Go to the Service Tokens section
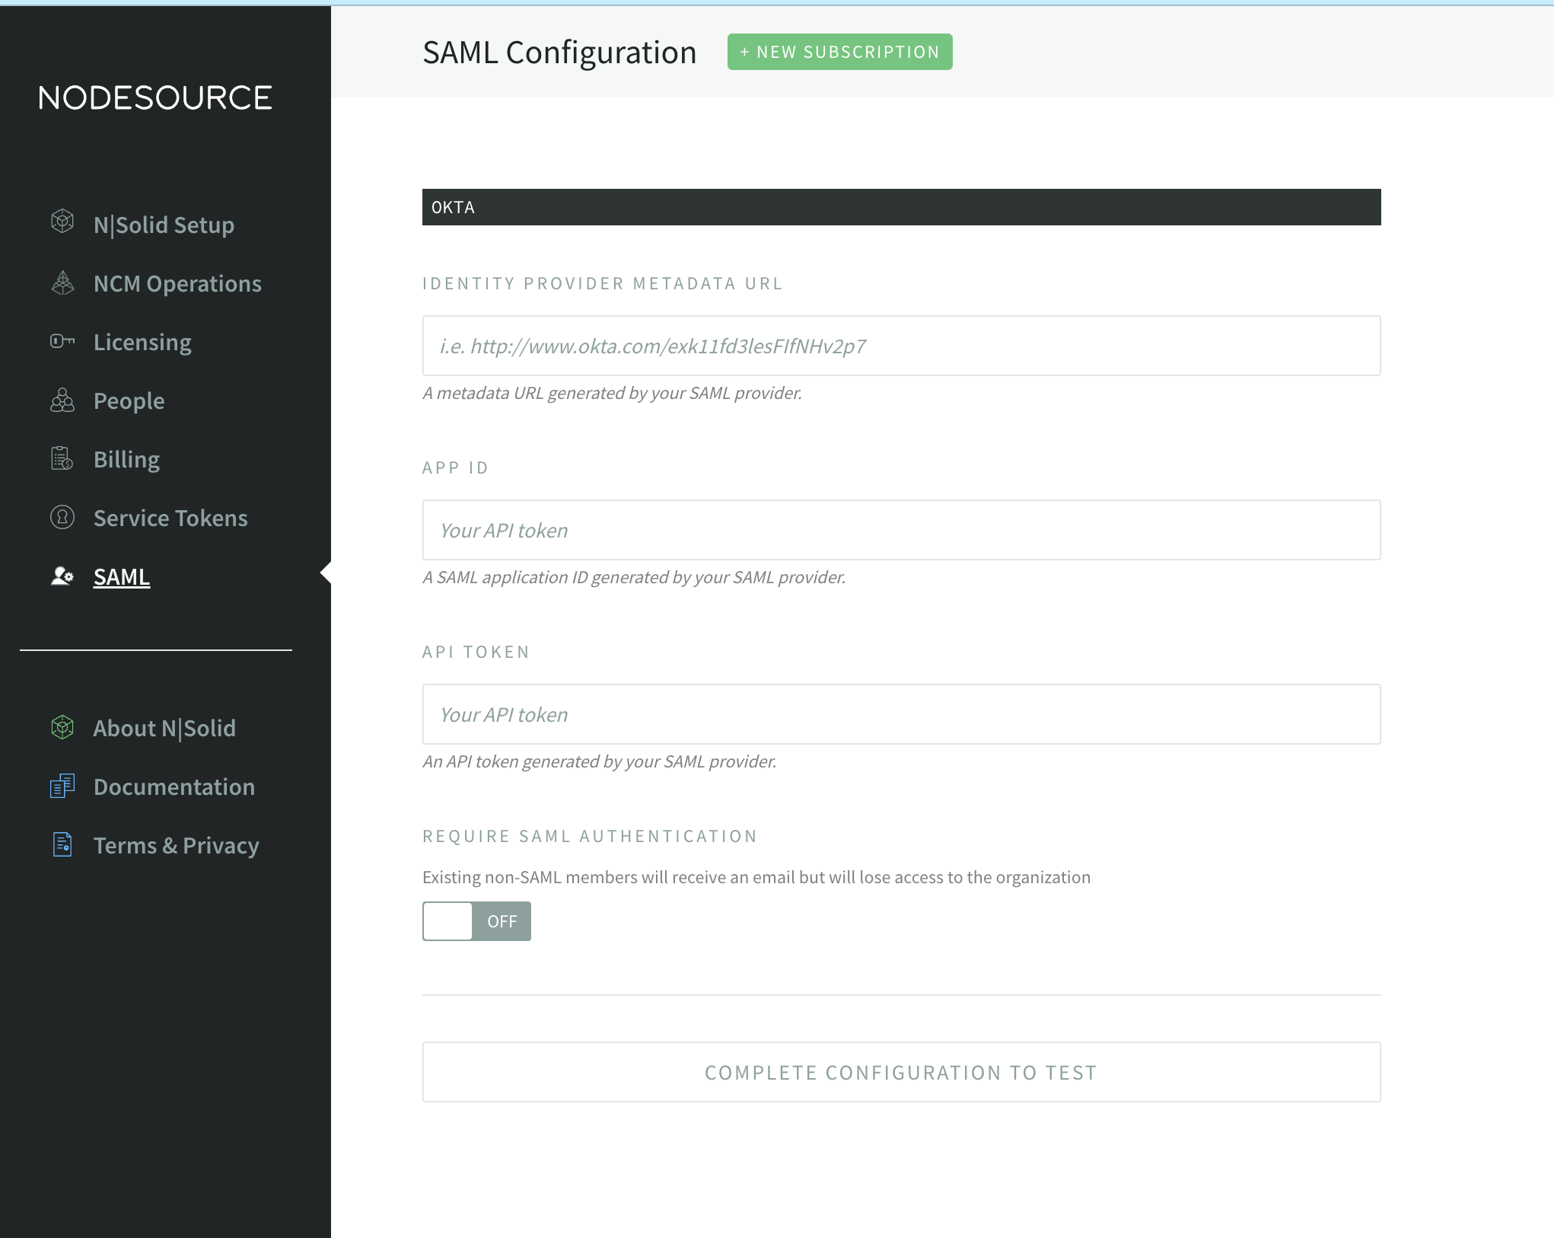The image size is (1554, 1238). click(170, 518)
